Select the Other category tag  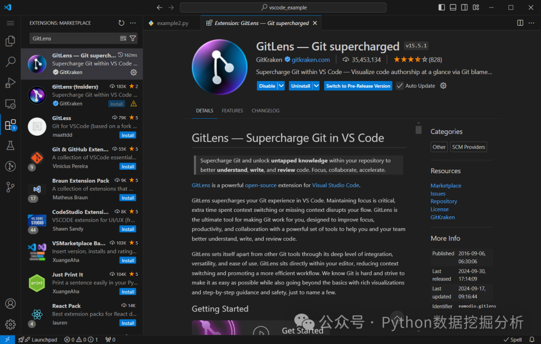[439, 147]
